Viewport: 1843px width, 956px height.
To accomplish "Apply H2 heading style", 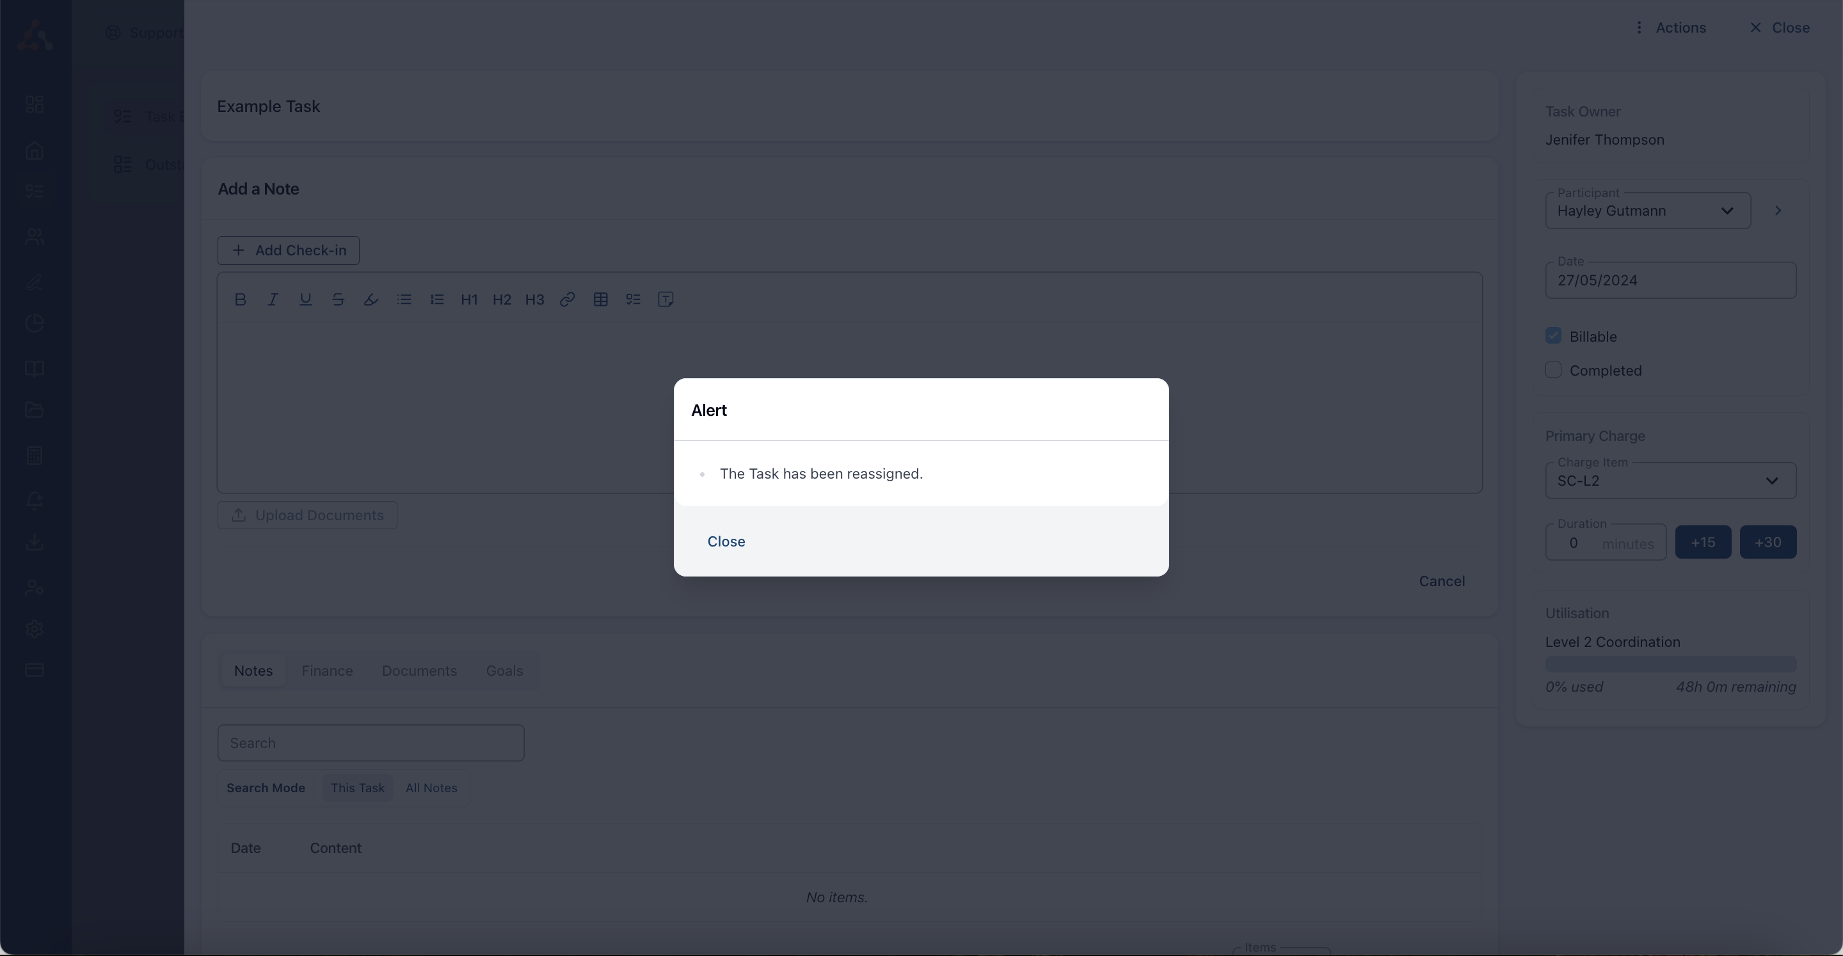I will point(502,300).
